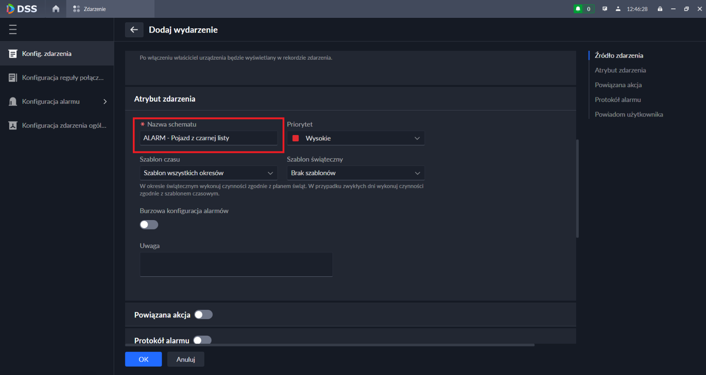This screenshot has width=706, height=375.
Task: Click the back arrow beside Dodaj wydarzenie
Action: (134, 30)
